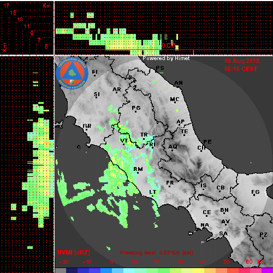Image resolution: width=273 pixels, height=273 pixels.
Task: Click the '20' value on the dBZ scale
Action: 157,262
